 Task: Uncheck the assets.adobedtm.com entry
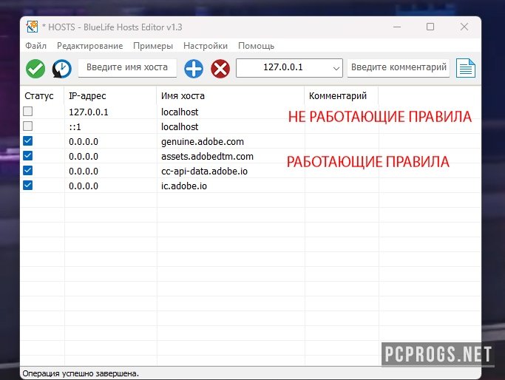(x=27, y=156)
